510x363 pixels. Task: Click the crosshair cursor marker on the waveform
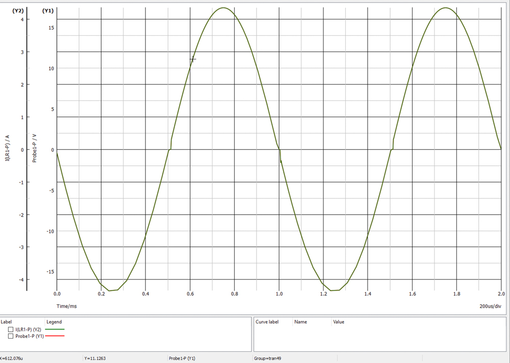tap(193, 59)
